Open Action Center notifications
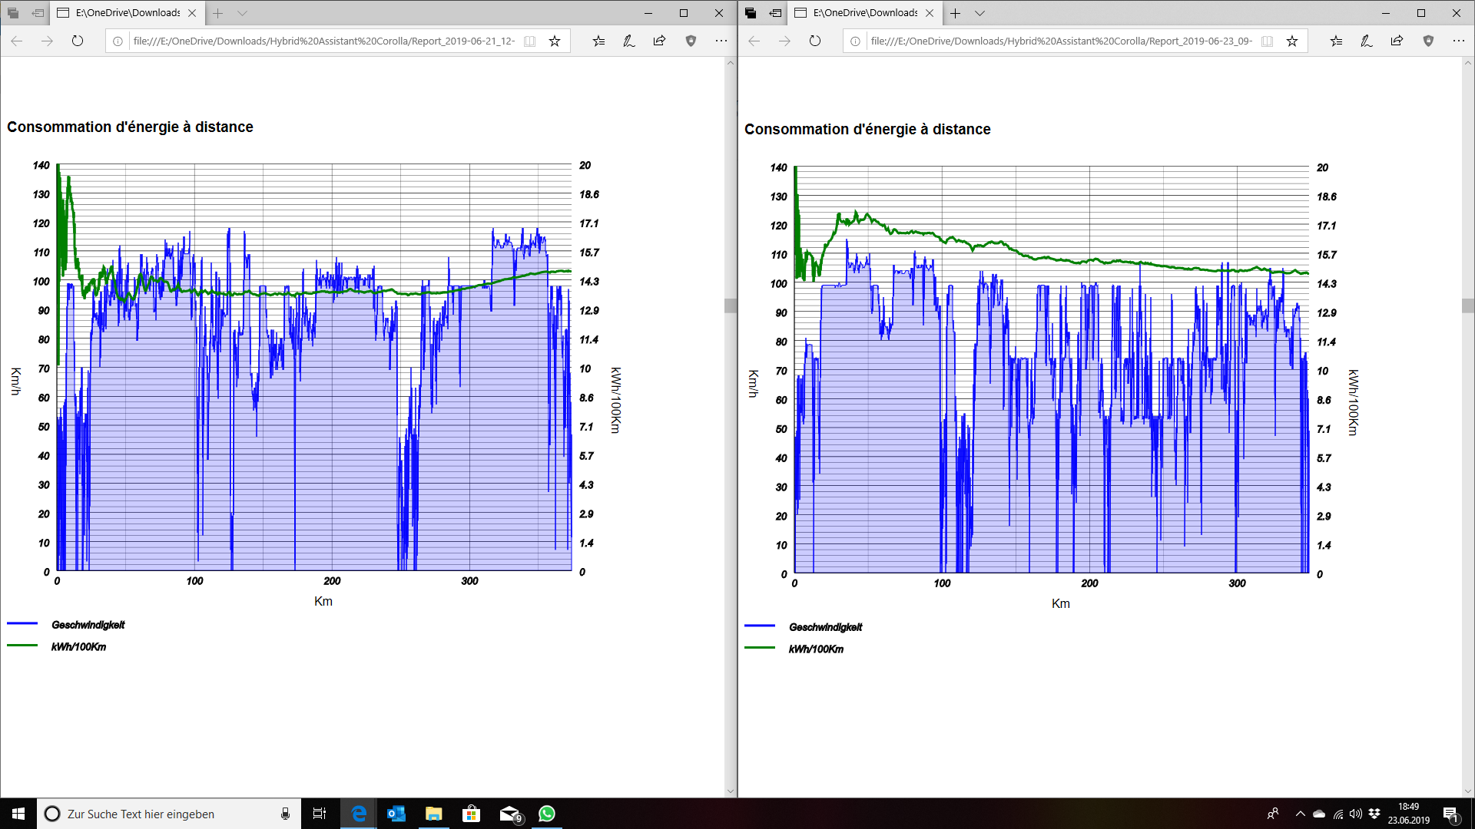 click(x=1450, y=814)
